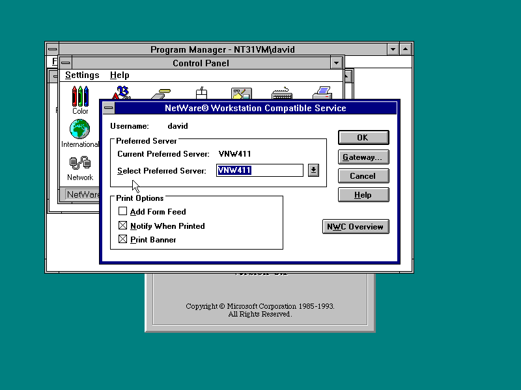521x390 pixels.
Task: Open the Fonts icon in Control Panel
Action: 121,92
